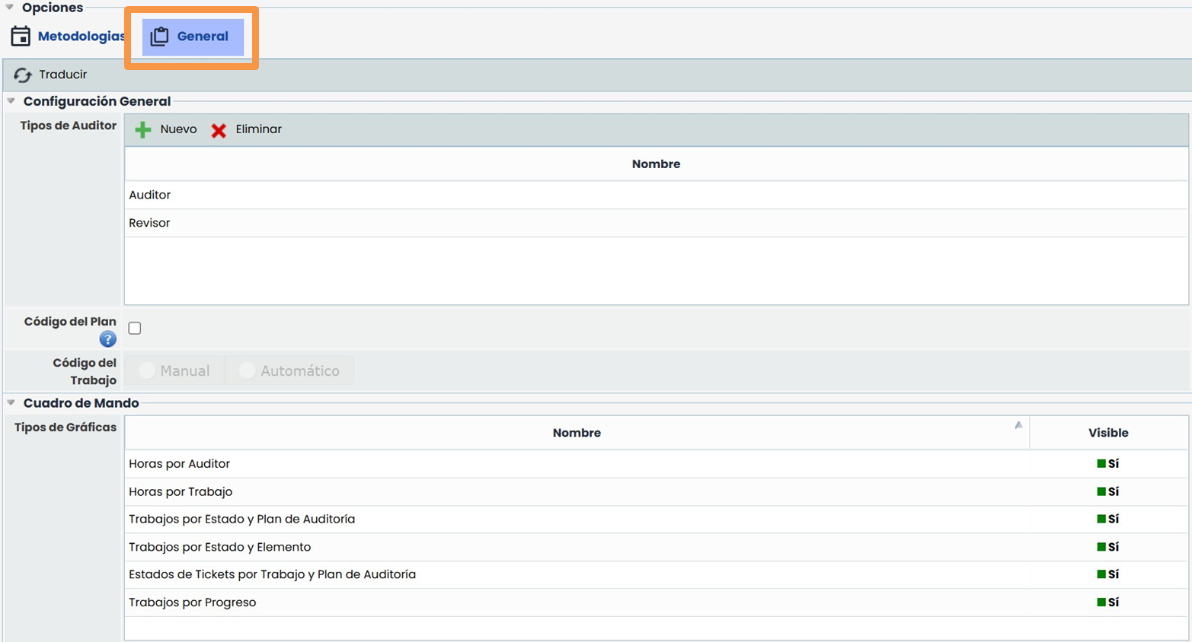Switch to the Metodologías tab
Viewport: 1192px width, 642px height.
(x=80, y=37)
